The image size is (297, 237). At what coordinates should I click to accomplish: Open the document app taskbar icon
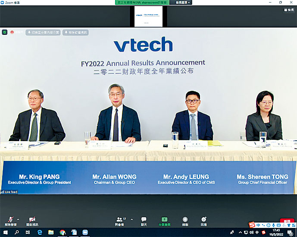(74, 232)
